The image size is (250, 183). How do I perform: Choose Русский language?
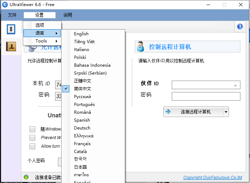pos(93,96)
